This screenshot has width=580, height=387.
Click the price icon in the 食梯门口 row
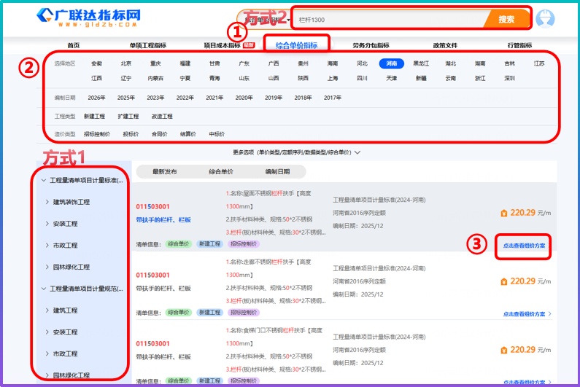[x=504, y=350]
